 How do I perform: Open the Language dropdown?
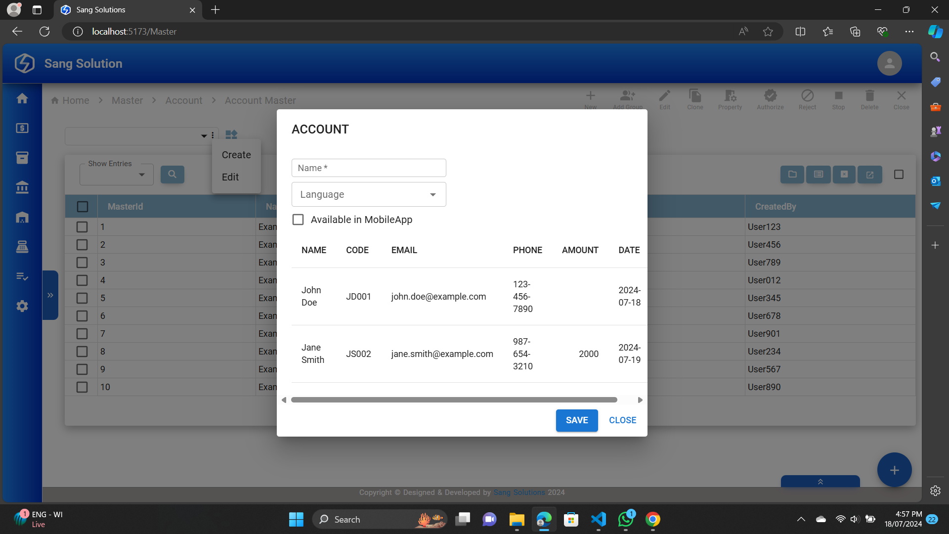pyautogui.click(x=369, y=194)
